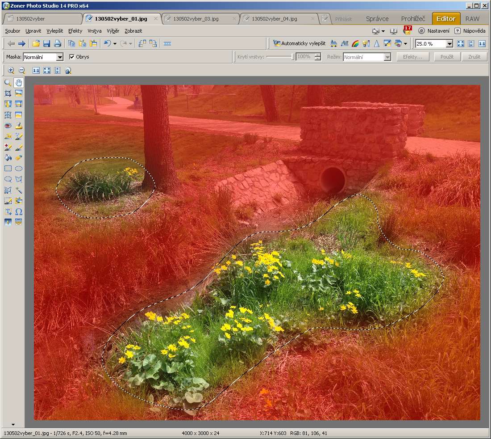The image size is (491, 439).
Task: Click the Save (floppy disk) icon
Action: point(46,43)
